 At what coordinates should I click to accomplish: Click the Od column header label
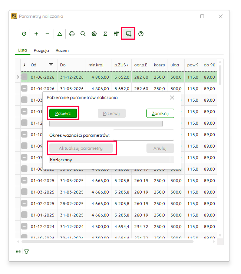(33, 65)
